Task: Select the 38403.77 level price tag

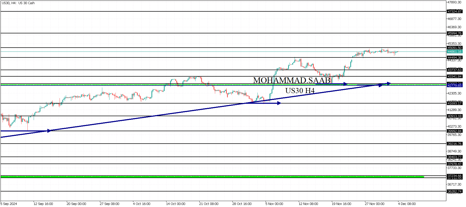Action: pos(455,157)
